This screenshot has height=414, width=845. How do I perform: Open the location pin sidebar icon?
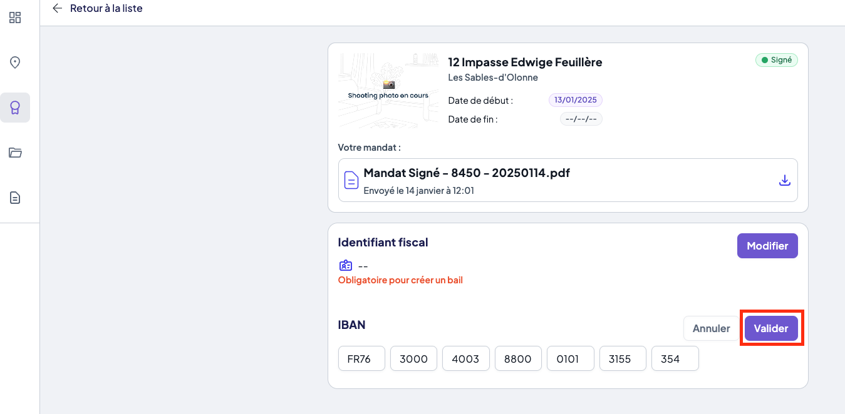point(15,63)
